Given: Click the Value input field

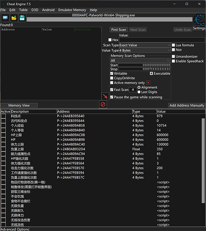Looking at the screenshot, I should pyautogui.click(x=162, y=40).
